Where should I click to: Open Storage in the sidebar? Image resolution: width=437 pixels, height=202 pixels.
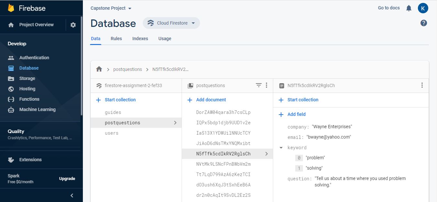[27, 78]
